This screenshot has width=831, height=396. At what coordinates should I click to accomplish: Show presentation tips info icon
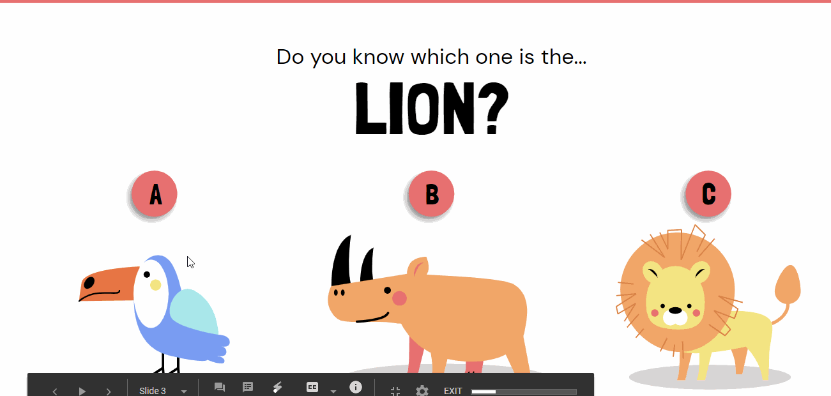click(x=356, y=387)
